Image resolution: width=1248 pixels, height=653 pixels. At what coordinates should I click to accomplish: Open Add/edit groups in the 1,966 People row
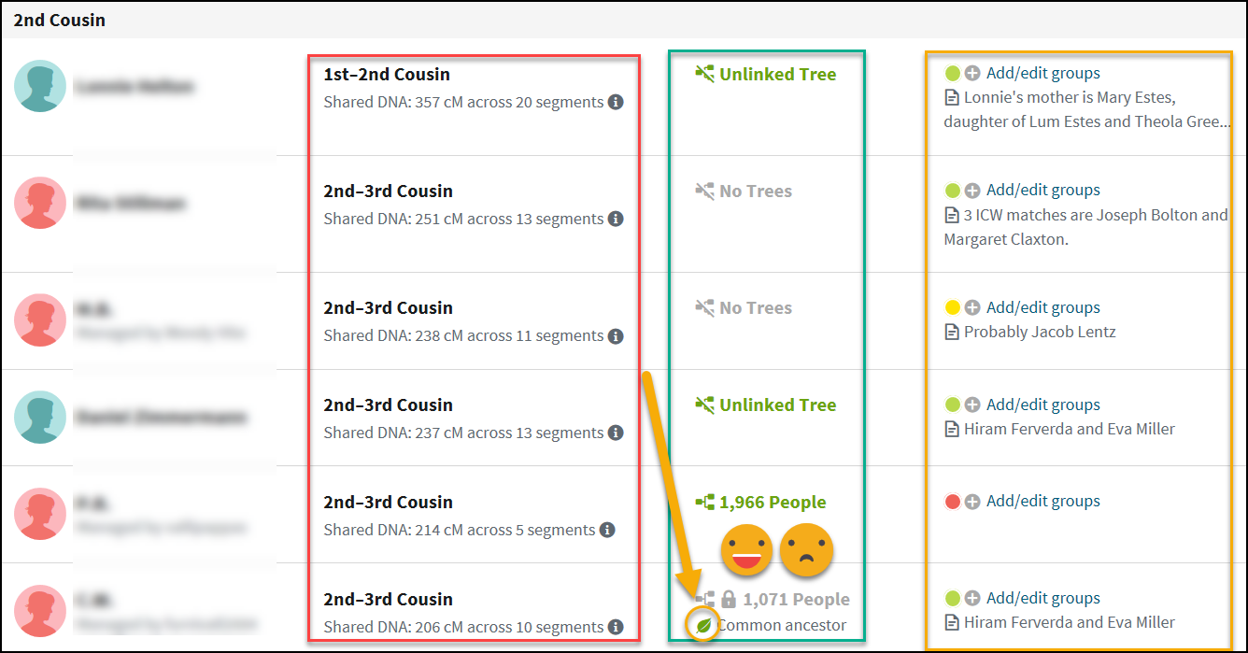pos(1042,502)
